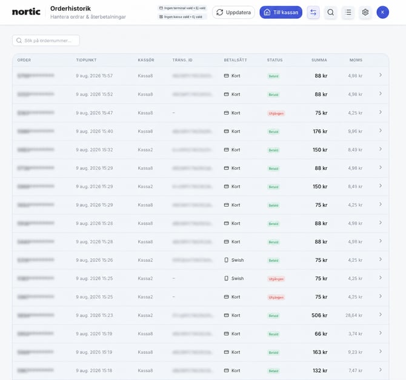Expand the 506 kr order row
406x380 pixels.
380,314
